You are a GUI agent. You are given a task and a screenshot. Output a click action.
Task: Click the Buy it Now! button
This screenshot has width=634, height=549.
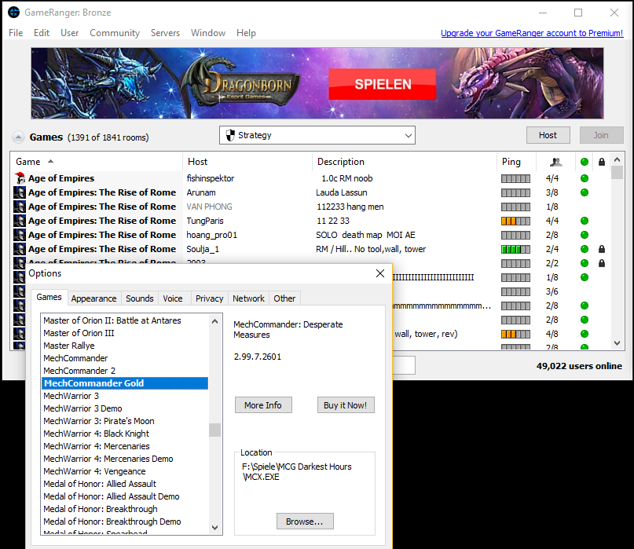[346, 405]
